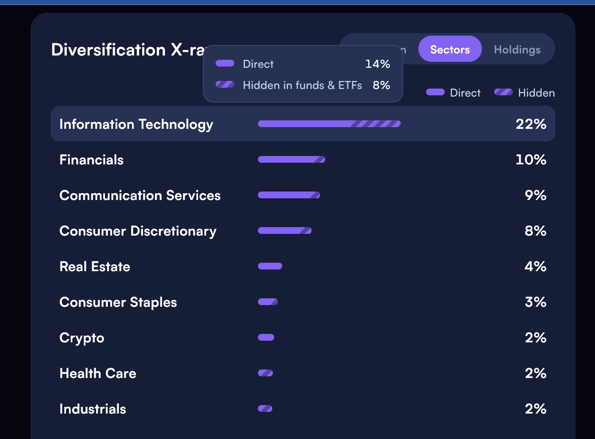Click the Financials sector label
Image resolution: width=595 pixels, height=439 pixels.
coord(91,160)
